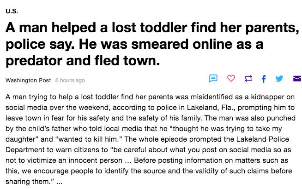Click "Lakeland, Fla." in the summary text

point(211,108)
